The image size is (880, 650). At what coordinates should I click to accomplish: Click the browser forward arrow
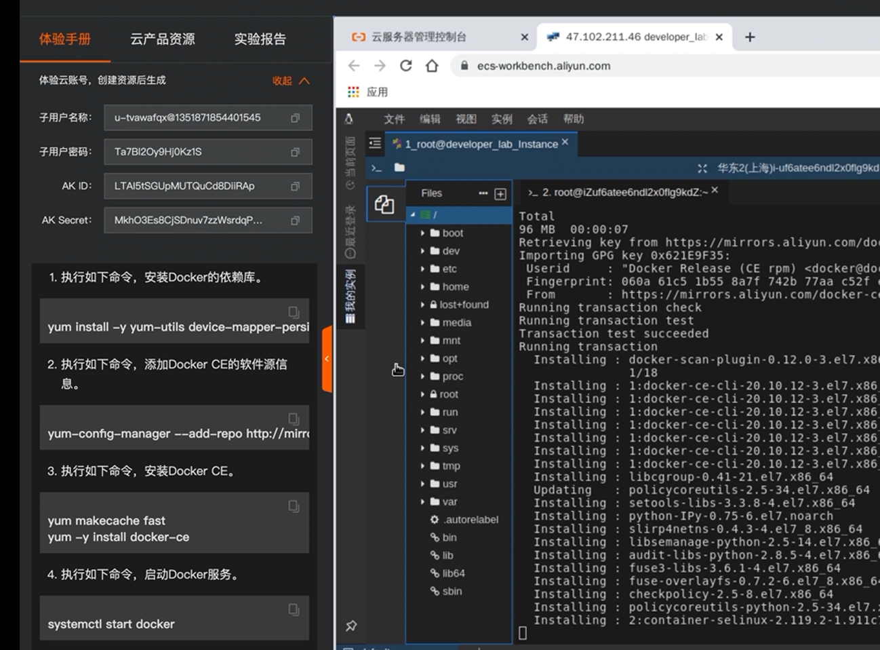[x=380, y=66]
